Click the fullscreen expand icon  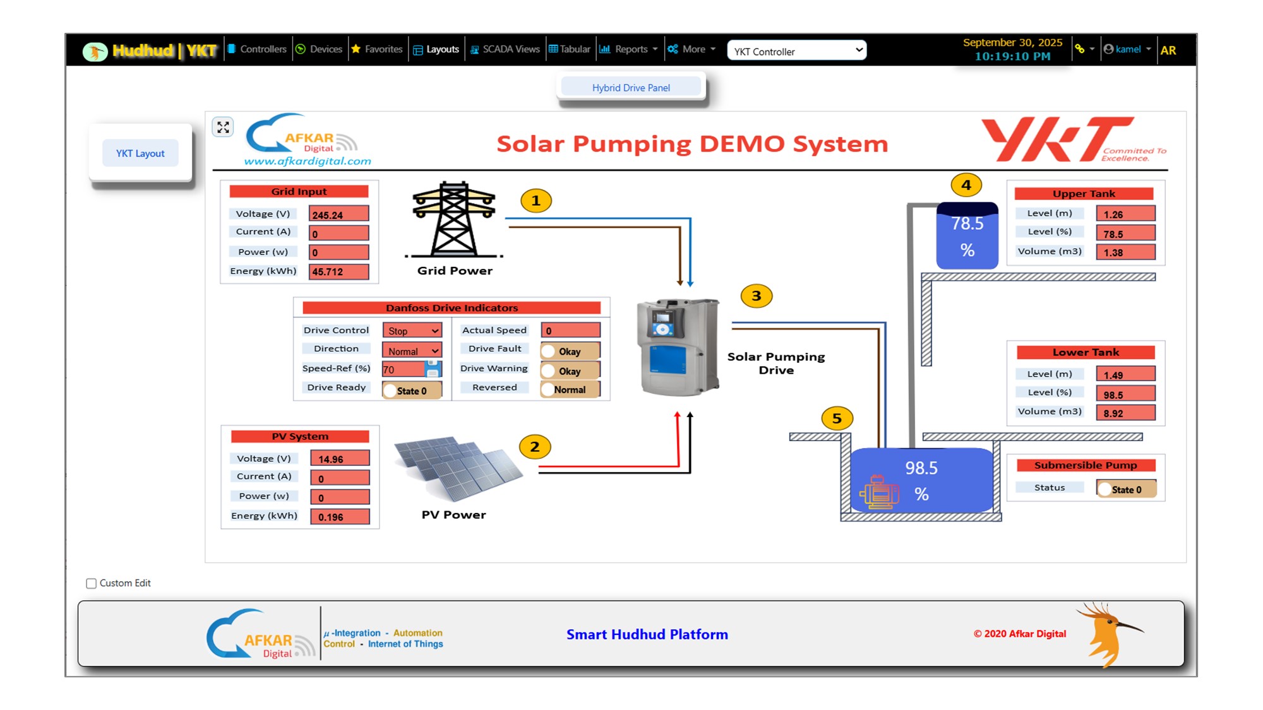[223, 127]
